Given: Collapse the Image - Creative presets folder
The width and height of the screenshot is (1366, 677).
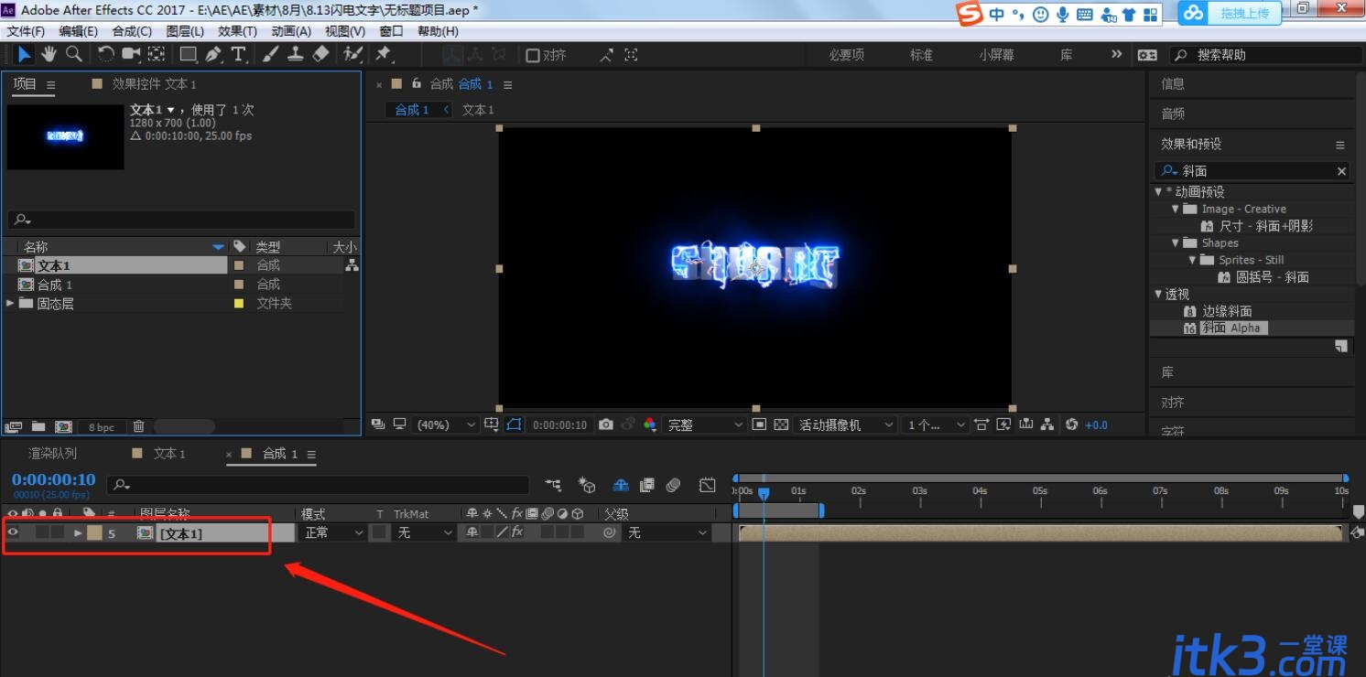Looking at the screenshot, I should 1176,209.
